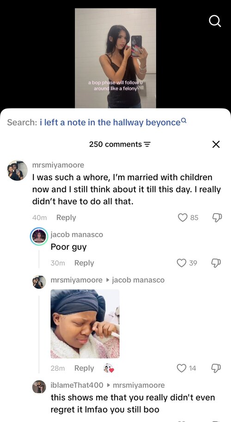Like mrsmiyamoore's comment with 85 likes
The height and width of the screenshot is (422, 231).
(x=182, y=217)
